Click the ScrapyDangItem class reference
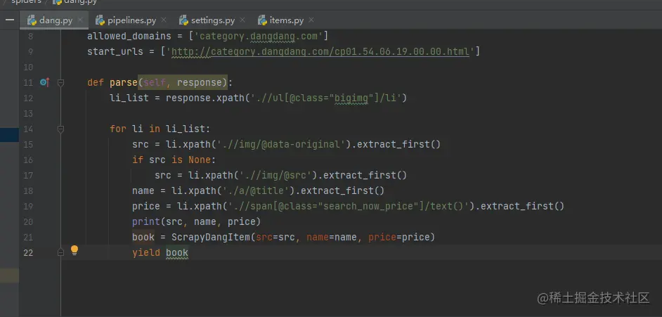 pos(211,237)
